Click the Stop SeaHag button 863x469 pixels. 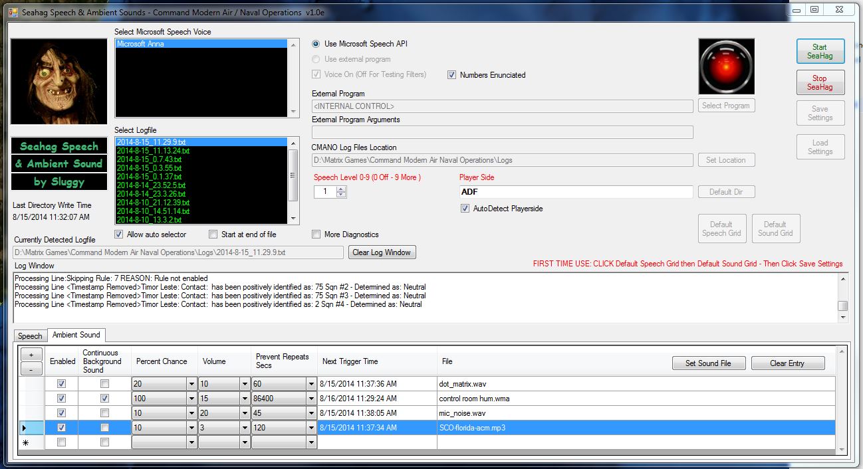coord(820,82)
